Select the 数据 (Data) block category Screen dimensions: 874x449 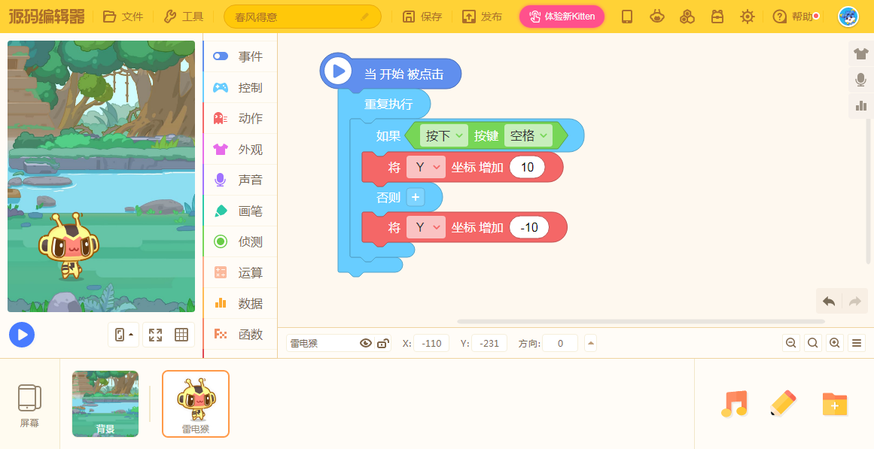point(240,304)
